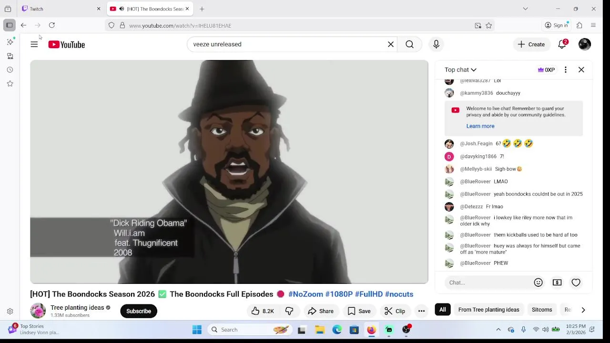Open the account avatar menu

point(585,44)
